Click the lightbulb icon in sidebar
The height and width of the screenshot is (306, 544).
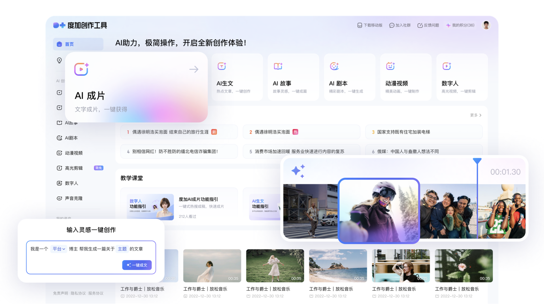pyautogui.click(x=59, y=60)
